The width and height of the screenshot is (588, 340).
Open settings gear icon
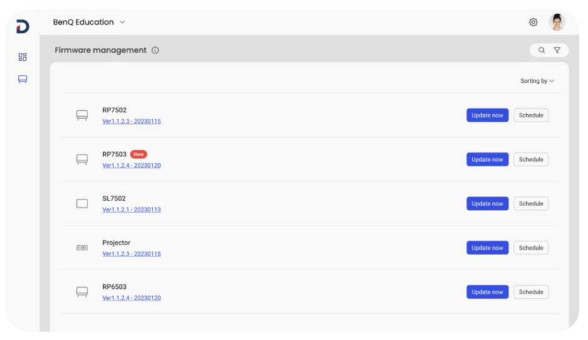[533, 23]
